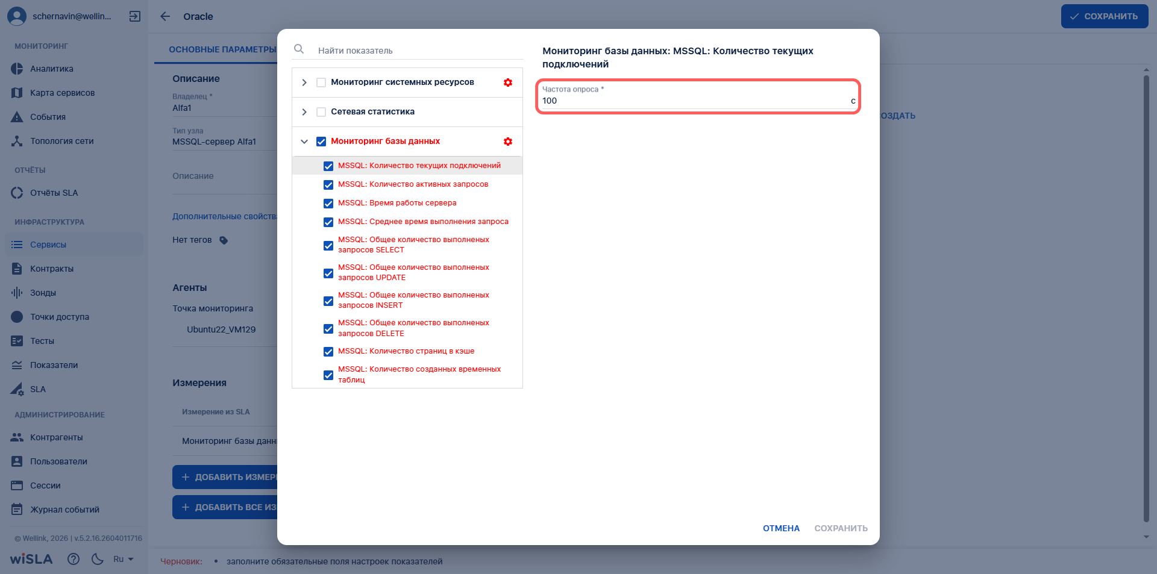The image size is (1157, 574).
Task: Uncheck MSSQL Количество активных запросов checkbox
Action: coord(328,185)
